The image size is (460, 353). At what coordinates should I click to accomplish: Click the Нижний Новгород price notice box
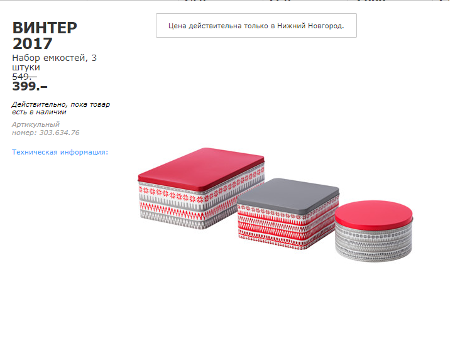(256, 26)
